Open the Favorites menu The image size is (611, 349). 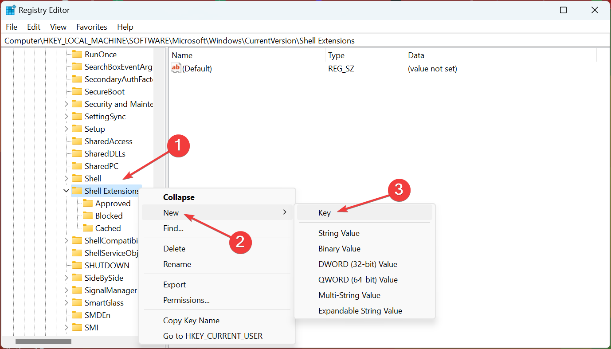(92, 27)
